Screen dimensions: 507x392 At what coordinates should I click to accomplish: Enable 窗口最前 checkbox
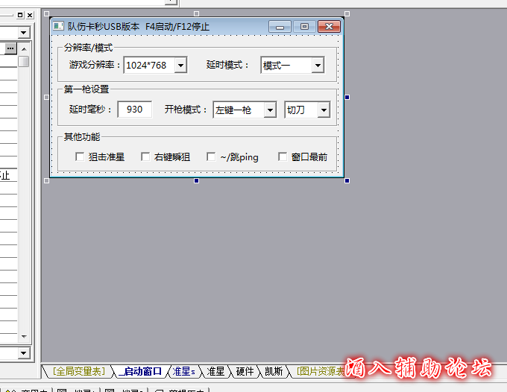[x=283, y=157]
